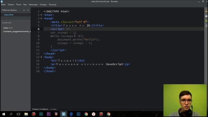
Task: Click the 'while (scoops > 0){' line
Action: point(67,36)
